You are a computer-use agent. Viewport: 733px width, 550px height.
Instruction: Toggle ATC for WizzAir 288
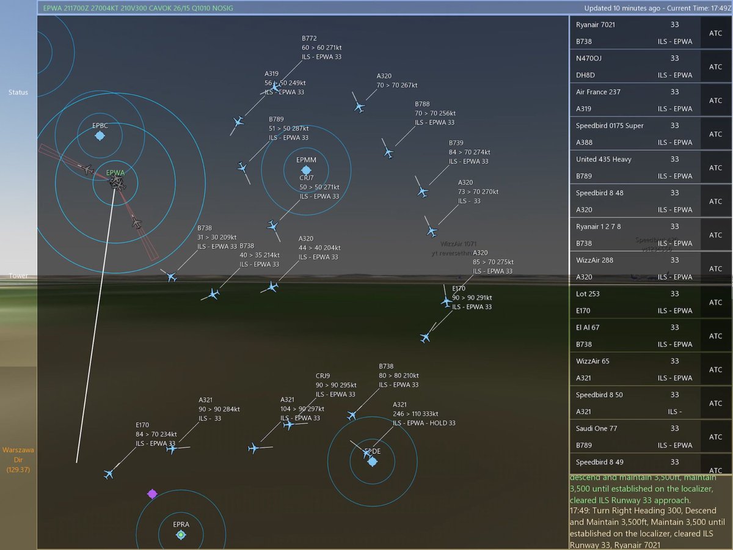click(x=715, y=268)
